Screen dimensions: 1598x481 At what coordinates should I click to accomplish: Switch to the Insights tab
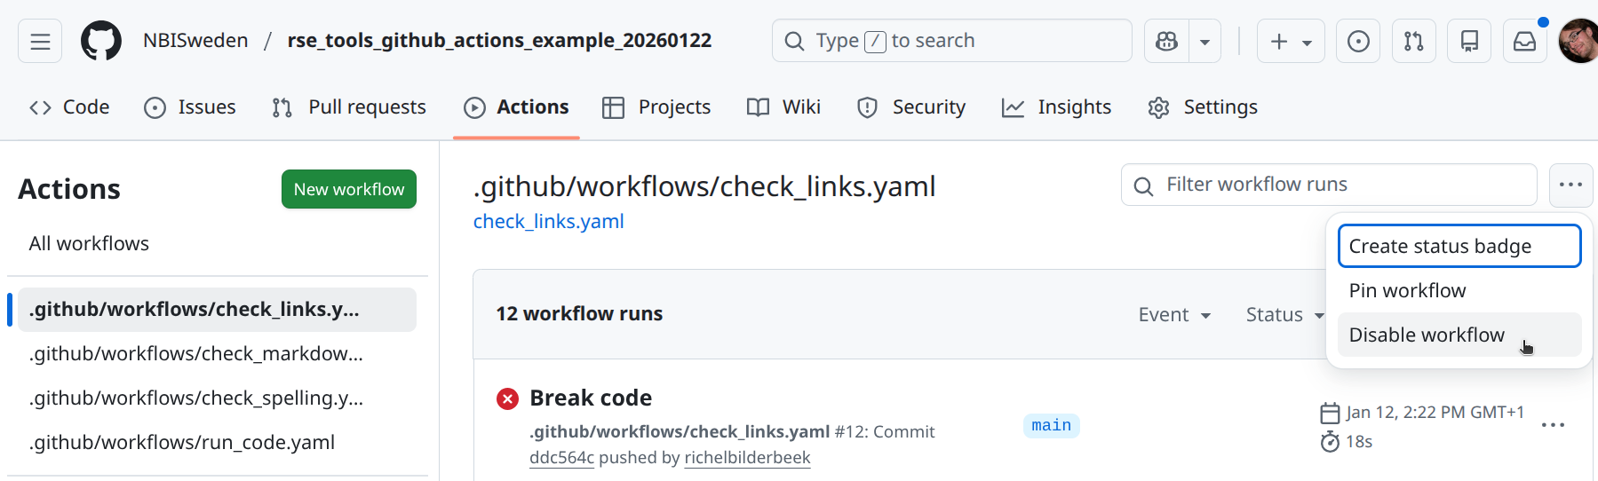point(1056,107)
